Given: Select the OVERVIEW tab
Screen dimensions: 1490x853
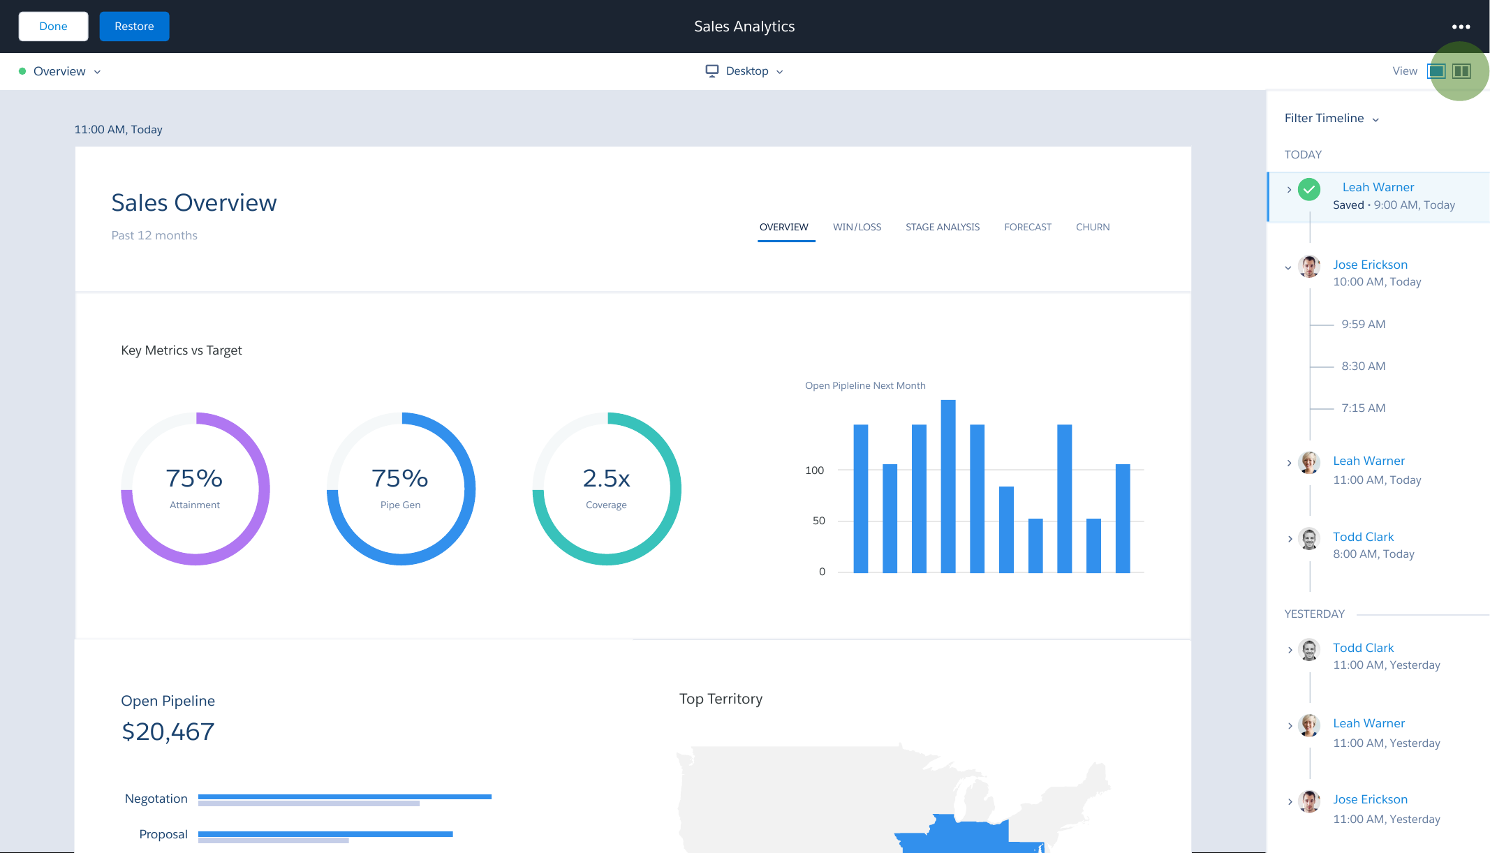Looking at the screenshot, I should tap(784, 228).
